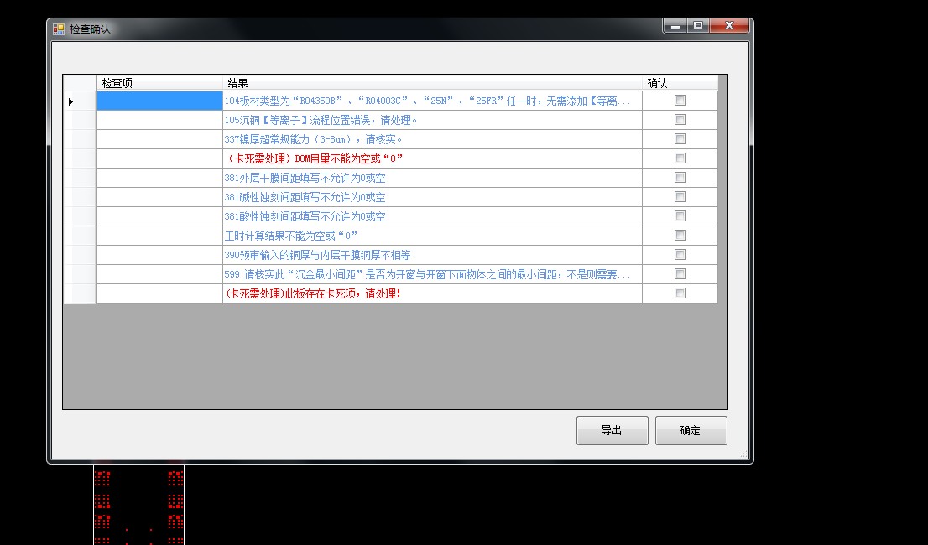Select result text 381外层干膜间距填写不允许为0或空
The height and width of the screenshot is (545, 928).
pyautogui.click(x=305, y=178)
